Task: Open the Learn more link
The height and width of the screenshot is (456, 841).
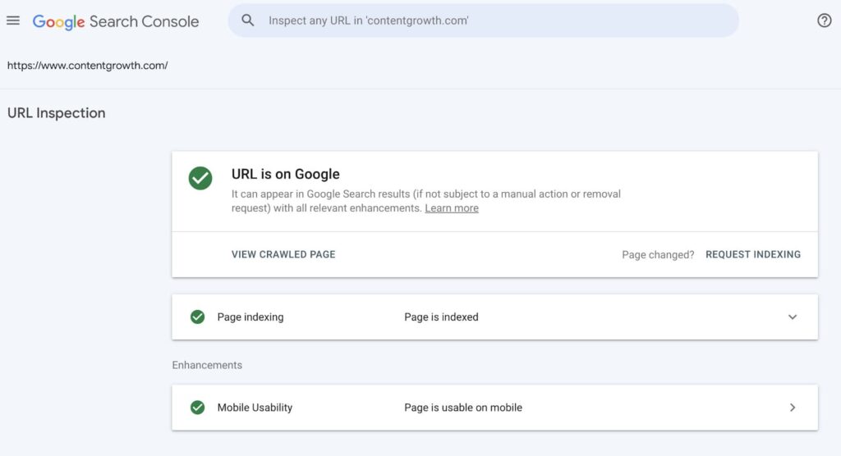Action: 452,208
